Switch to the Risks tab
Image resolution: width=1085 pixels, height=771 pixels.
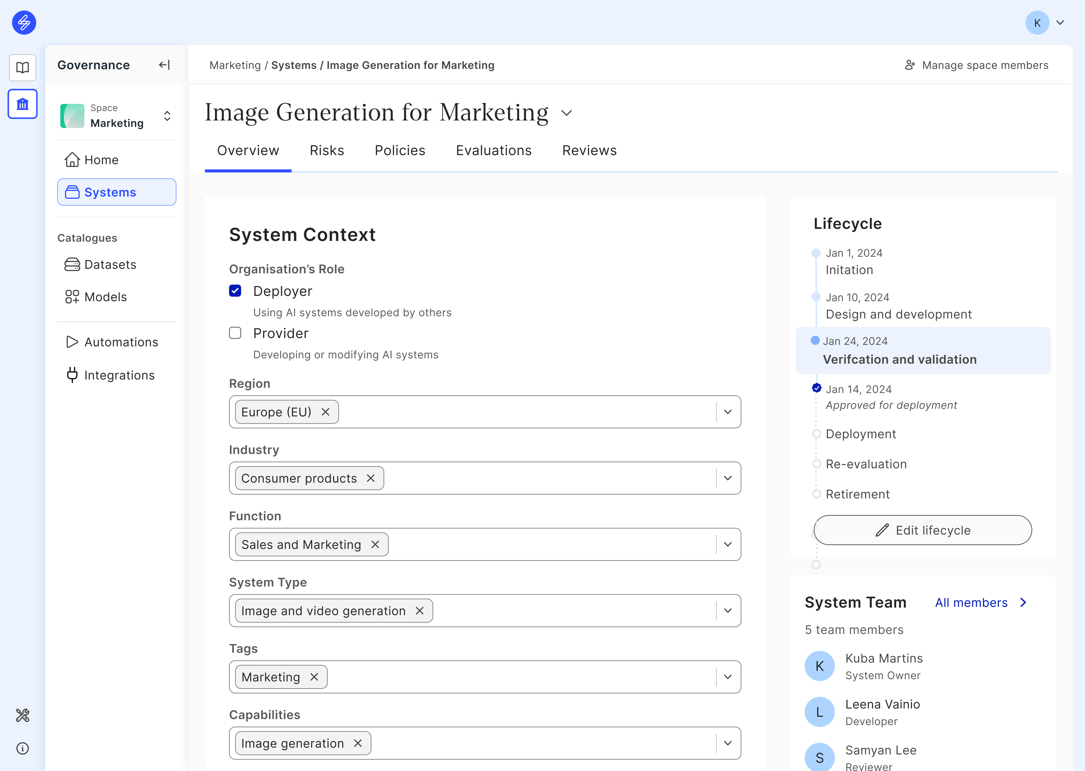coord(327,151)
